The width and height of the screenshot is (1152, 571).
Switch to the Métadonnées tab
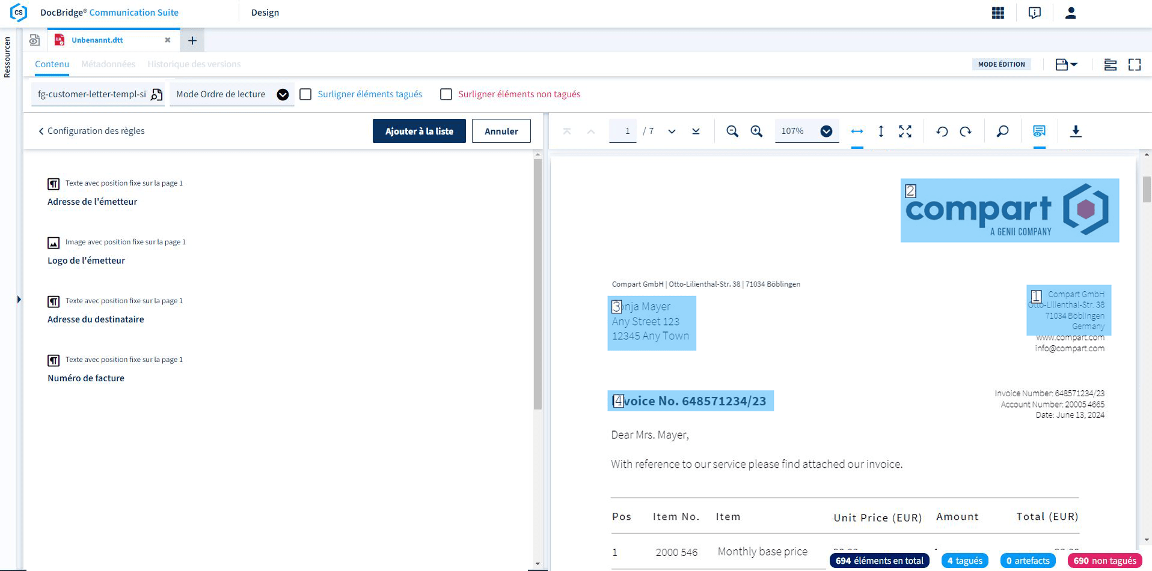(x=108, y=64)
